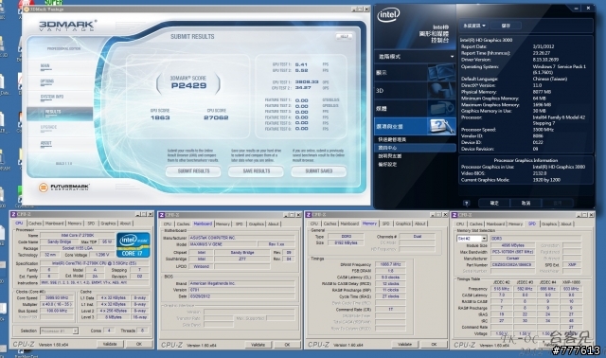The height and width of the screenshot is (358, 606).
Task: Switch to Memory tab in CPU-Z Mainboard window
Action: click(x=223, y=224)
